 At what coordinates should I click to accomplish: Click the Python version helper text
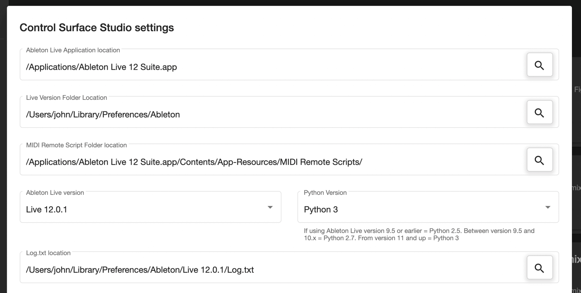[x=419, y=235]
